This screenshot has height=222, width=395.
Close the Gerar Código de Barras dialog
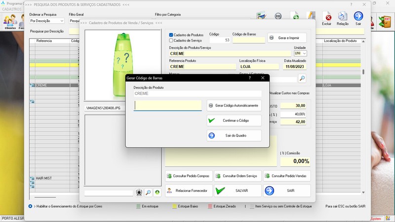(263, 78)
